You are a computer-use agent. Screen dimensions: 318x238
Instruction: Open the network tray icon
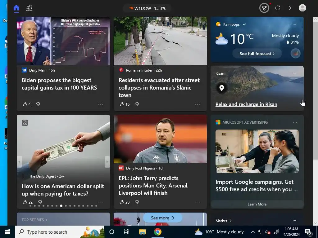point(261,232)
